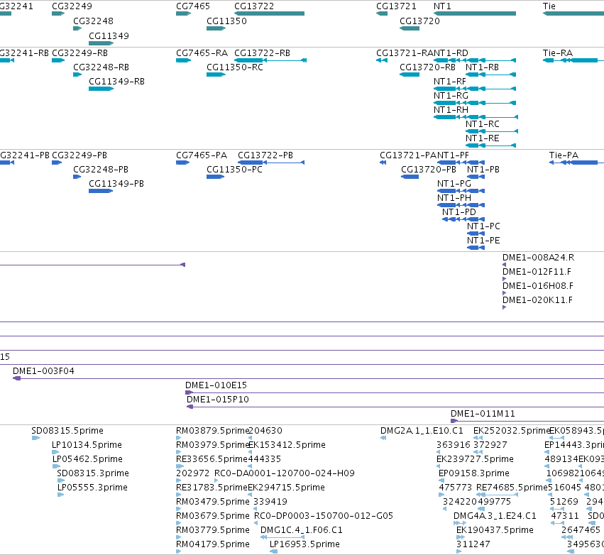The image size is (604, 555).
Task: Select BAC end DME1-020K11.F
Action: pyautogui.click(x=537, y=300)
